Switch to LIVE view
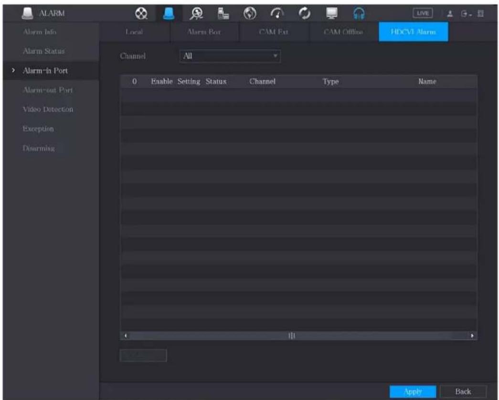The width and height of the screenshot is (499, 400). 423,13
